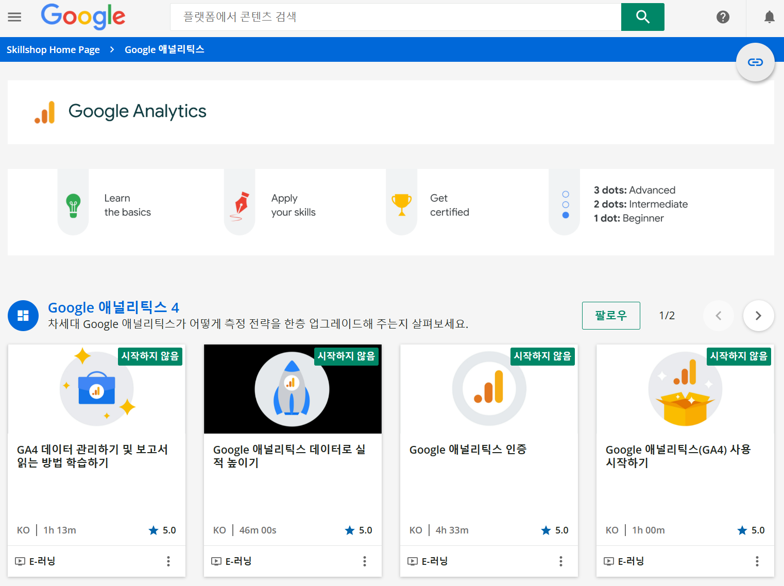This screenshot has height=586, width=784.
Task: Open the notifications bell
Action: [x=769, y=17]
